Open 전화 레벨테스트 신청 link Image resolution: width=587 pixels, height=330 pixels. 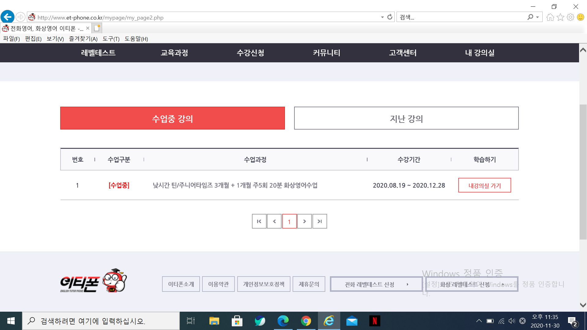[376, 284]
